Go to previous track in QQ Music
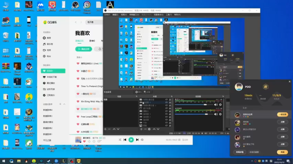This screenshot has height=164, width=293. [x=125, y=140]
